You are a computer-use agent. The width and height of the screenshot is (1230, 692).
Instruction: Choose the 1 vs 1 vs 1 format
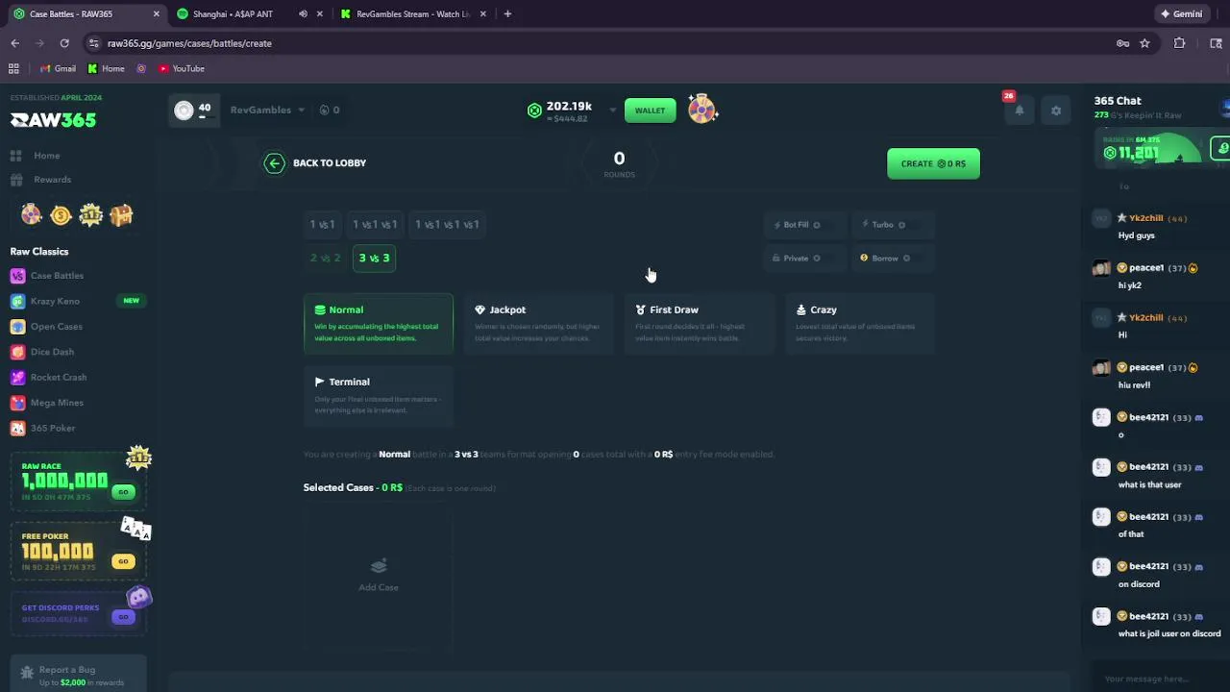[375, 225]
